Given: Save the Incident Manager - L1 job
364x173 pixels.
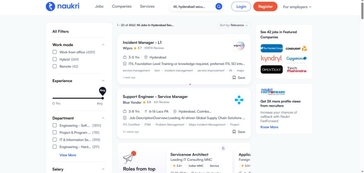Looking at the screenshot, I should pyautogui.click(x=239, y=78).
